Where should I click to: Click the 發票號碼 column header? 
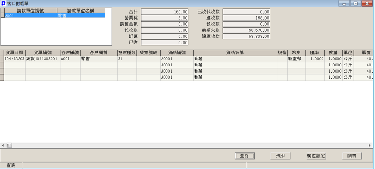click(149, 53)
